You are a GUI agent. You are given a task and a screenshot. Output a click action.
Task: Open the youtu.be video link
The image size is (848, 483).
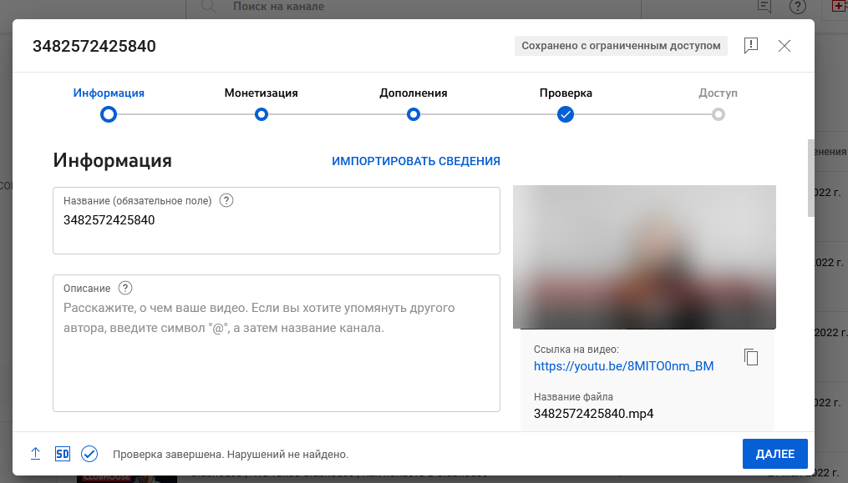click(x=623, y=365)
